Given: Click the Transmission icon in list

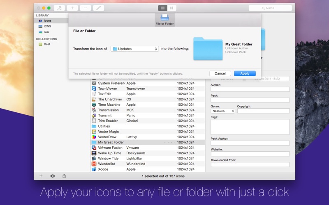Looking at the screenshot, I should click(94, 110).
